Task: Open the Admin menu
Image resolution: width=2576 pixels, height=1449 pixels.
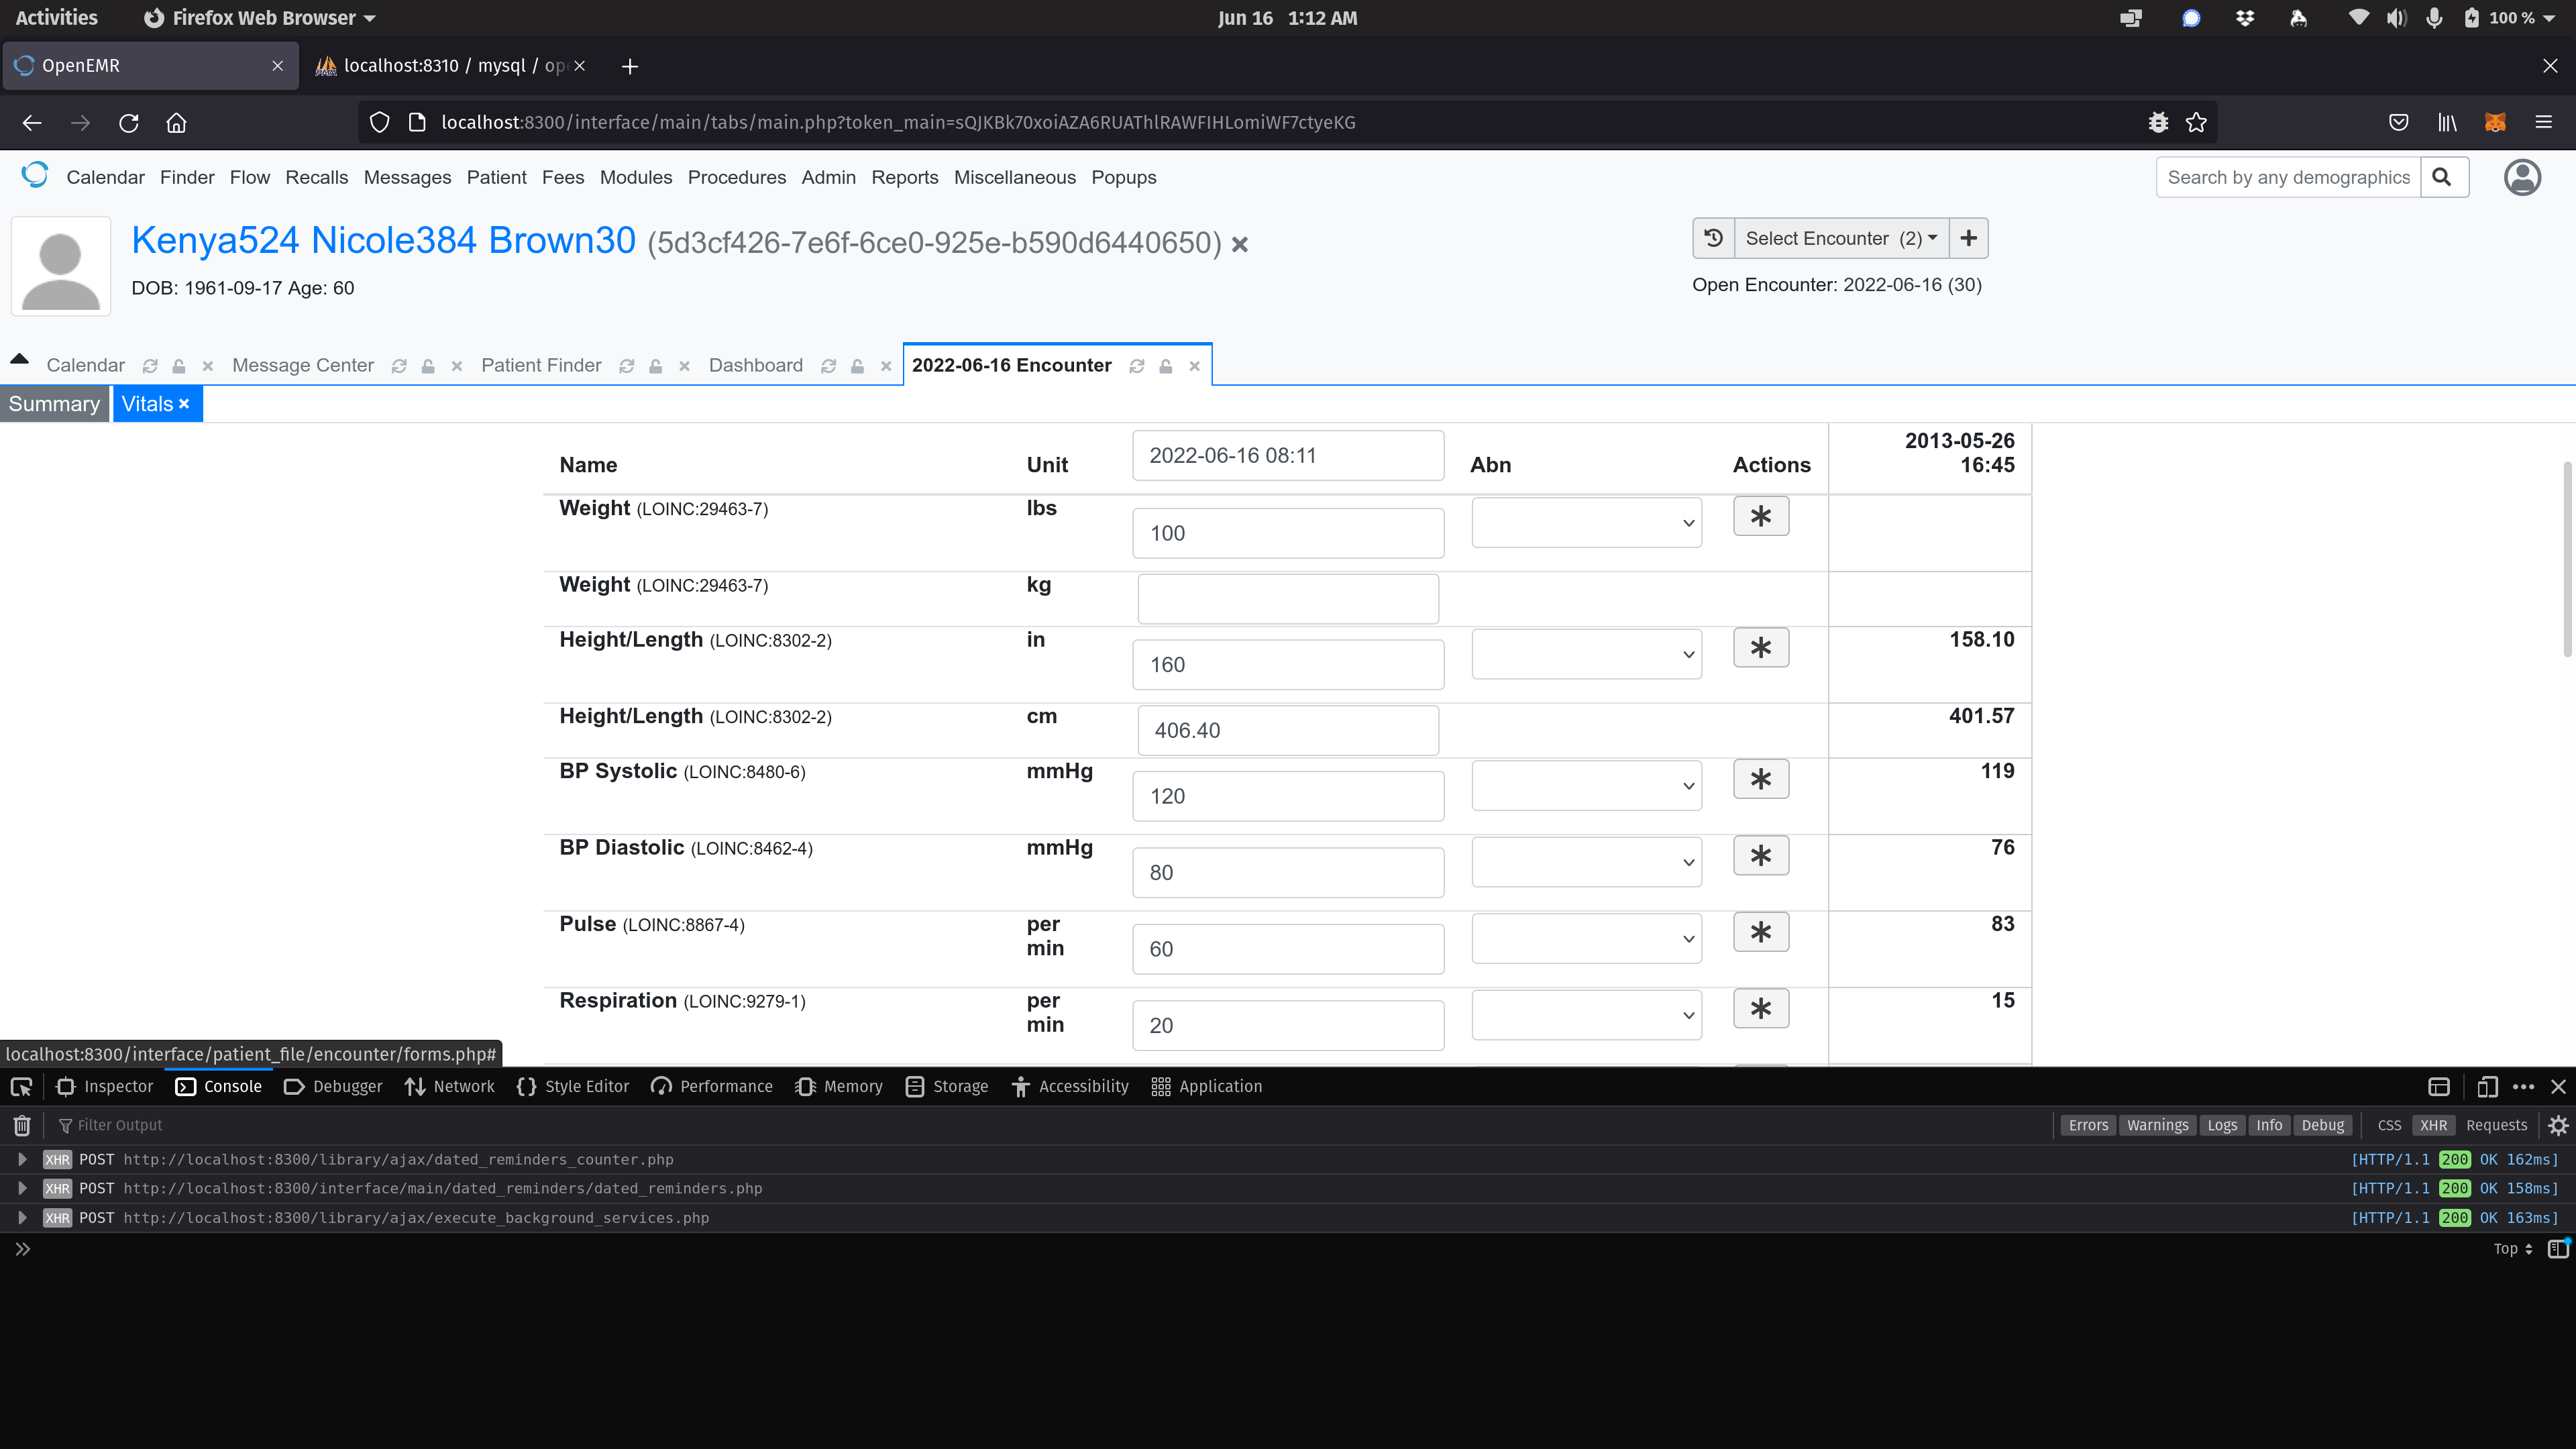Action: click(x=828, y=177)
